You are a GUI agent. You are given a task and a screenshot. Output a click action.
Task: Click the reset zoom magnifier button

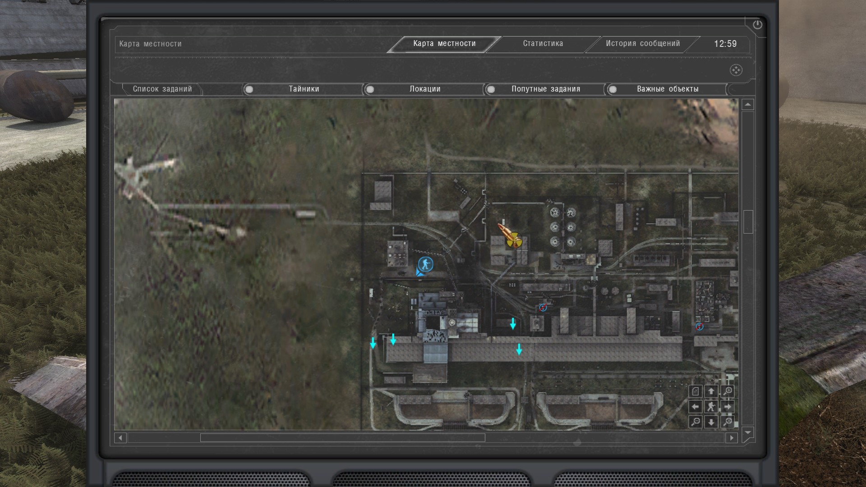728,422
